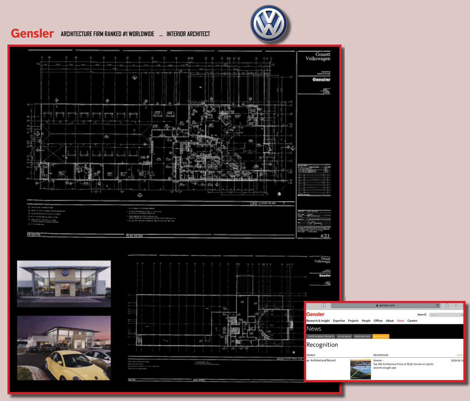Tap the Safari share icon

[447, 305]
